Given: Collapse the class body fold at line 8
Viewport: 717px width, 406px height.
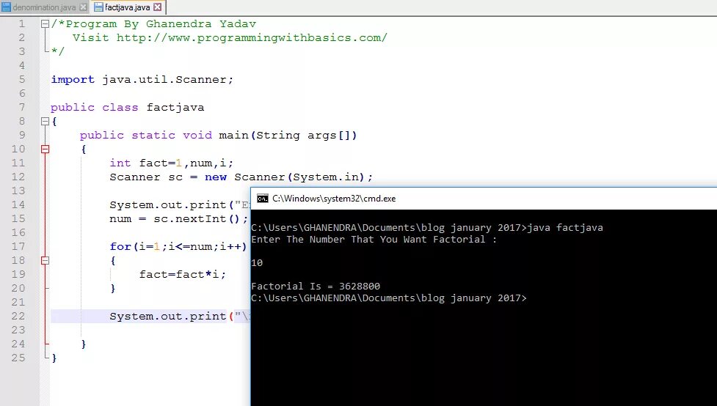Looking at the screenshot, I should tap(45, 122).
